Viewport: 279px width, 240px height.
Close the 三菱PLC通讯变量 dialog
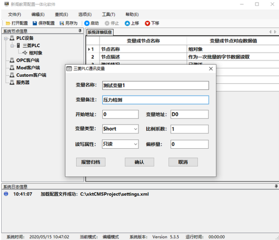(211, 69)
